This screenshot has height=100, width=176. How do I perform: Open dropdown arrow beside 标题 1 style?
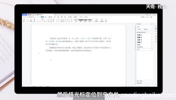(x=152, y=35)
